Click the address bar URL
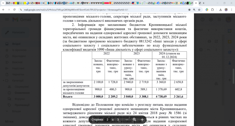The width and height of the screenshot is (235, 126). [x=76, y=10]
